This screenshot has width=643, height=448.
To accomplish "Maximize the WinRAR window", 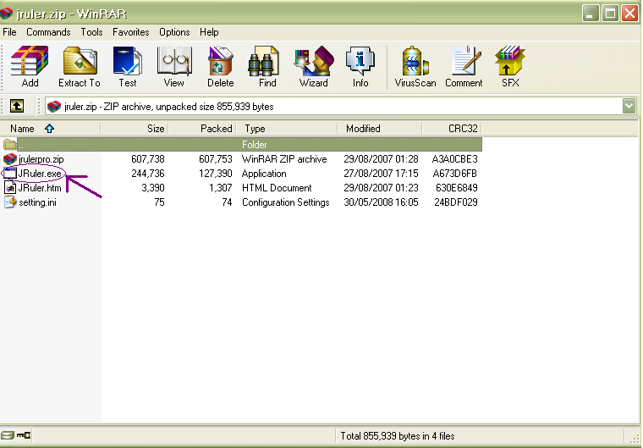I will point(610,14).
